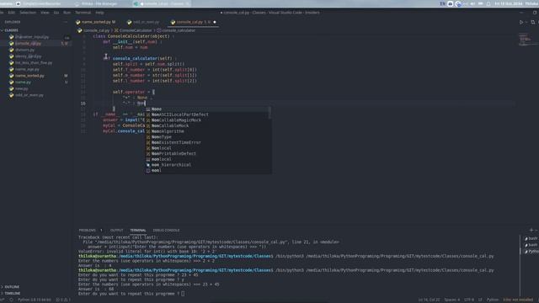The height and width of the screenshot is (303, 539).
Task: Click ConsoleCalculator breadcrumb segment
Action: tap(133, 30)
